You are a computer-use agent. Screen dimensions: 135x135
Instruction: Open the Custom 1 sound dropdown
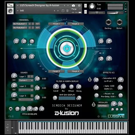(26, 80)
